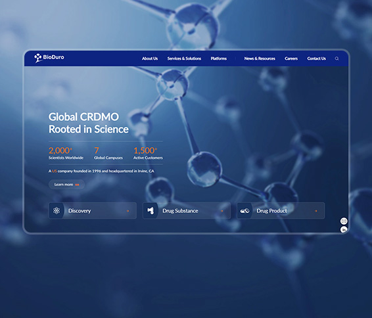Open the floating LinkedIn icon
Image resolution: width=372 pixels, height=318 pixels.
[344, 229]
